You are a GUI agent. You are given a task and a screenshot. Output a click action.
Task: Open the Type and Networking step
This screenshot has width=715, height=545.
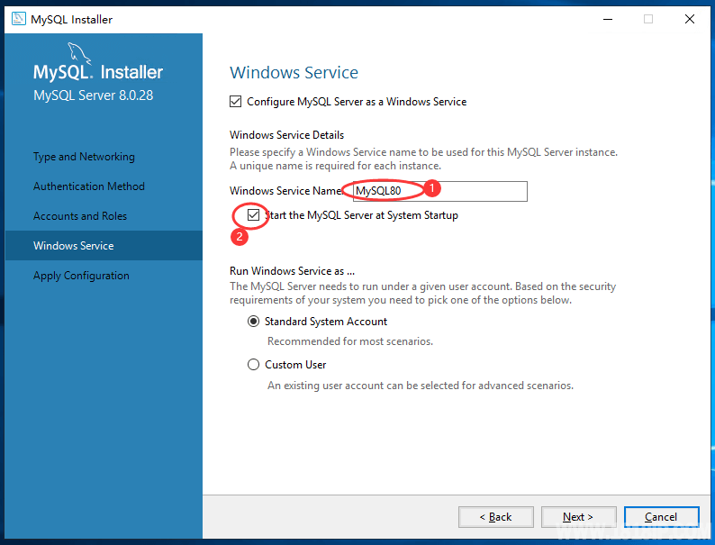pos(84,157)
